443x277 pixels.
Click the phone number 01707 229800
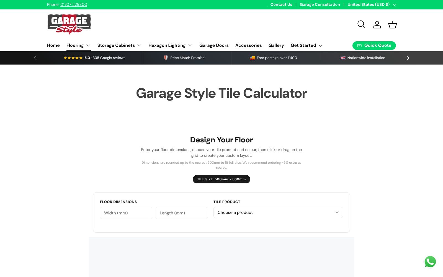[74, 4]
